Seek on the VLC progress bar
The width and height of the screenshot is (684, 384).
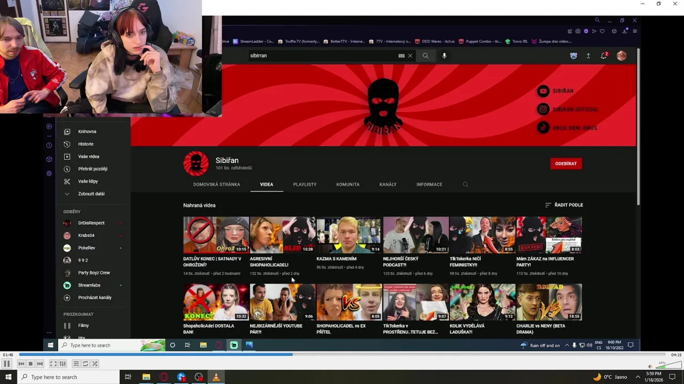(342, 354)
